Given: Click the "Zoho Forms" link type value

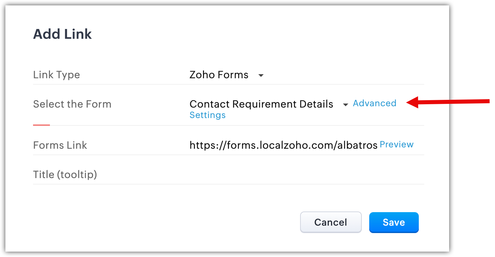Looking at the screenshot, I should (x=219, y=75).
